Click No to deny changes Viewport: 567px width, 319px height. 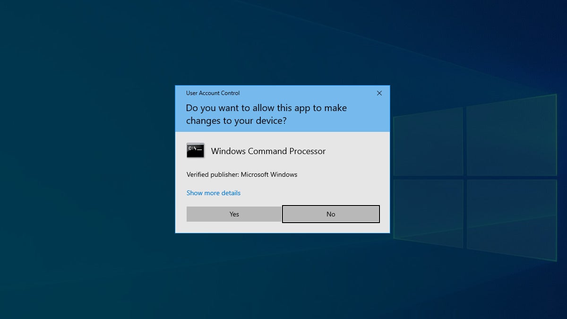pyautogui.click(x=331, y=214)
